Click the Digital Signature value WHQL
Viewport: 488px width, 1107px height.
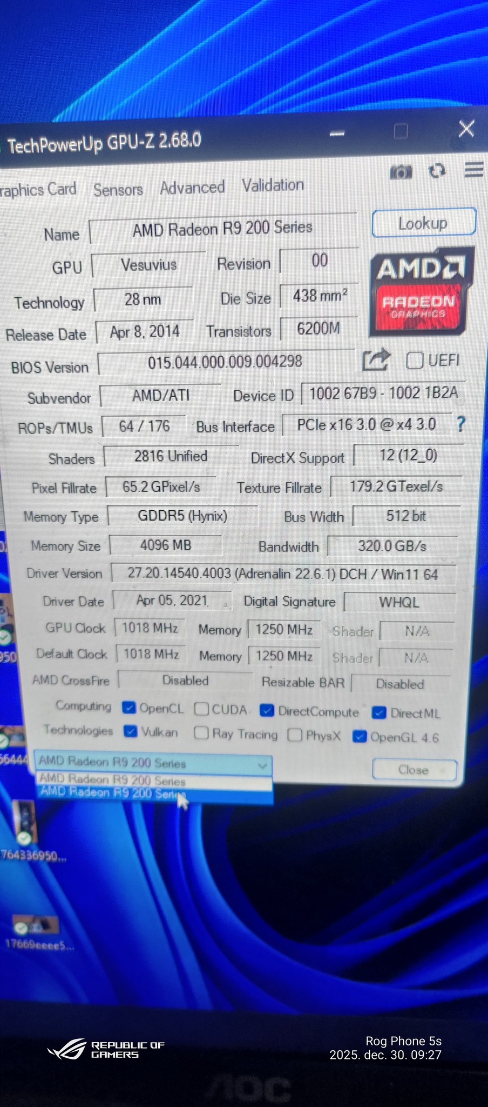click(399, 603)
